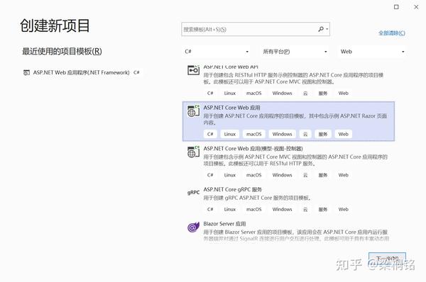Viewport: 426px width, 282px height.
Task: Maximize the 创建新项目 dialog window
Action: [x=396, y=7]
